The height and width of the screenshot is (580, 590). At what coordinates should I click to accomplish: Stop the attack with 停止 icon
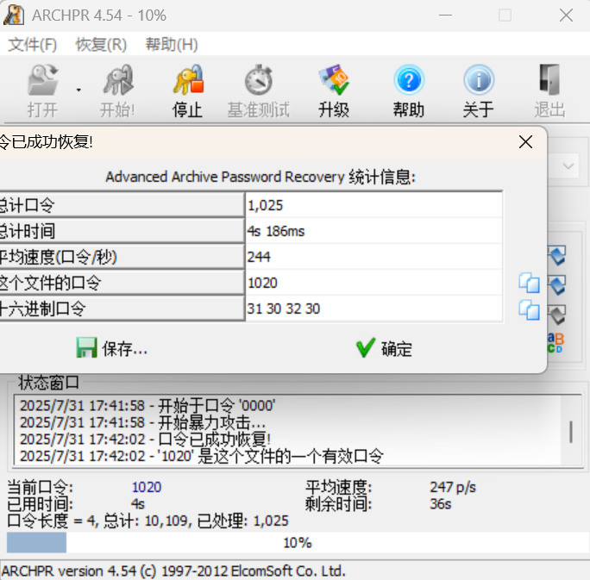188,80
